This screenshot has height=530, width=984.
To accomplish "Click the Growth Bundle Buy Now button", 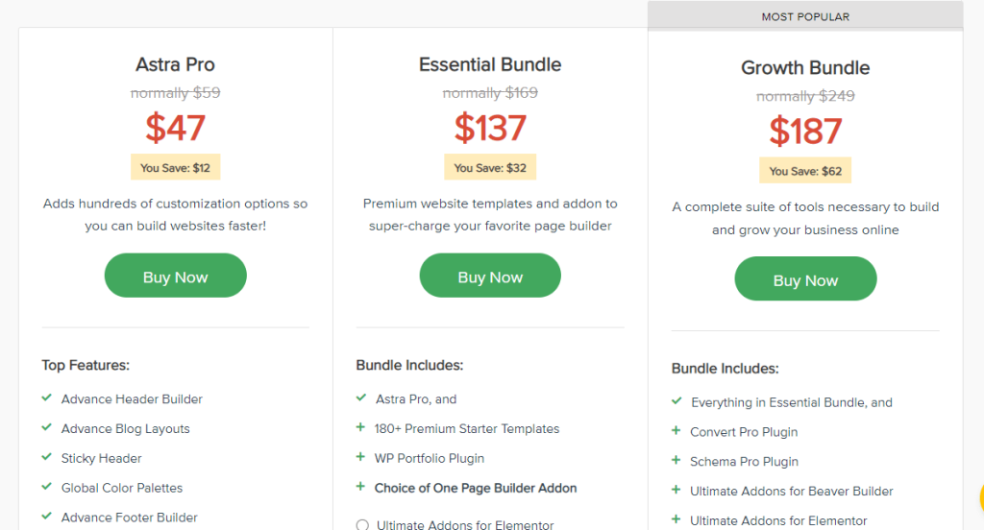I will click(x=805, y=280).
